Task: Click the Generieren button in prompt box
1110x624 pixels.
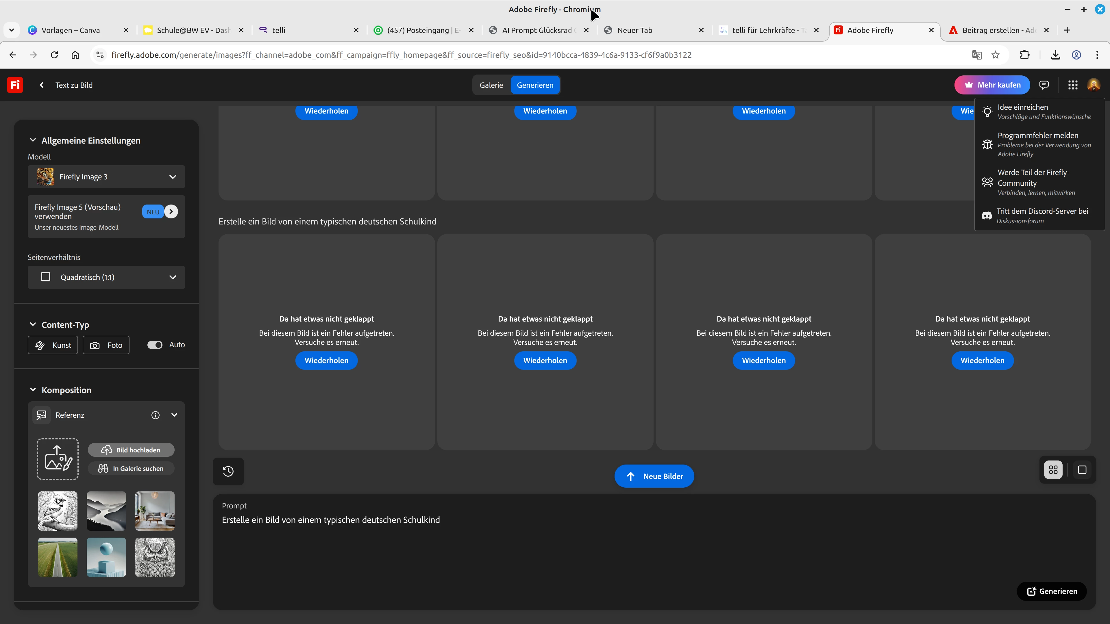Action: 1051,591
